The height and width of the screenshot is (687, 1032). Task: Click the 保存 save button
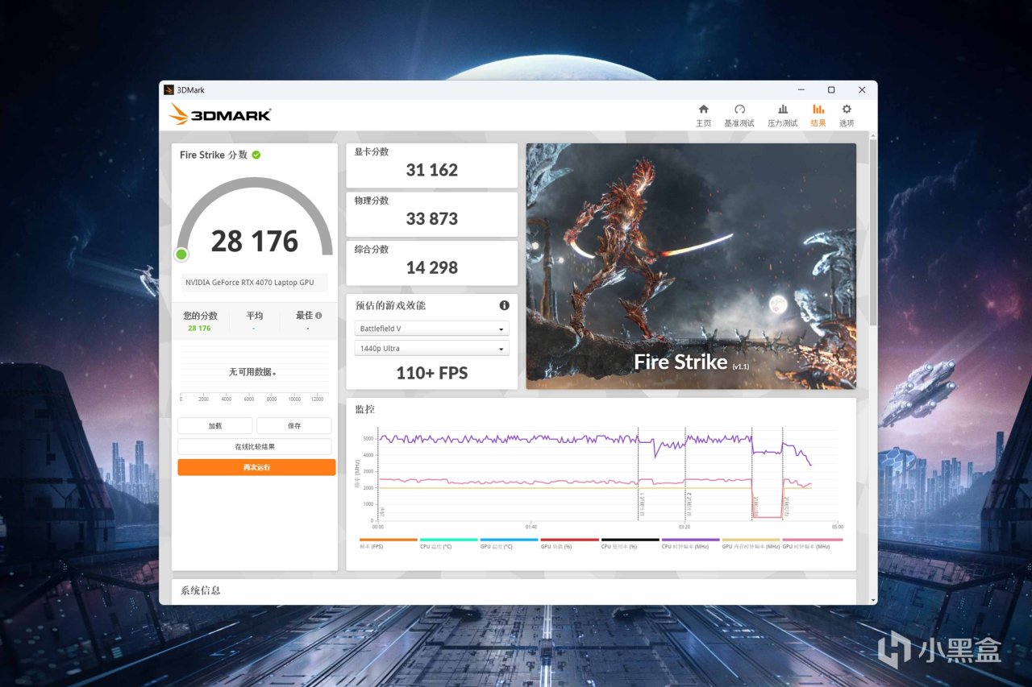tap(294, 426)
